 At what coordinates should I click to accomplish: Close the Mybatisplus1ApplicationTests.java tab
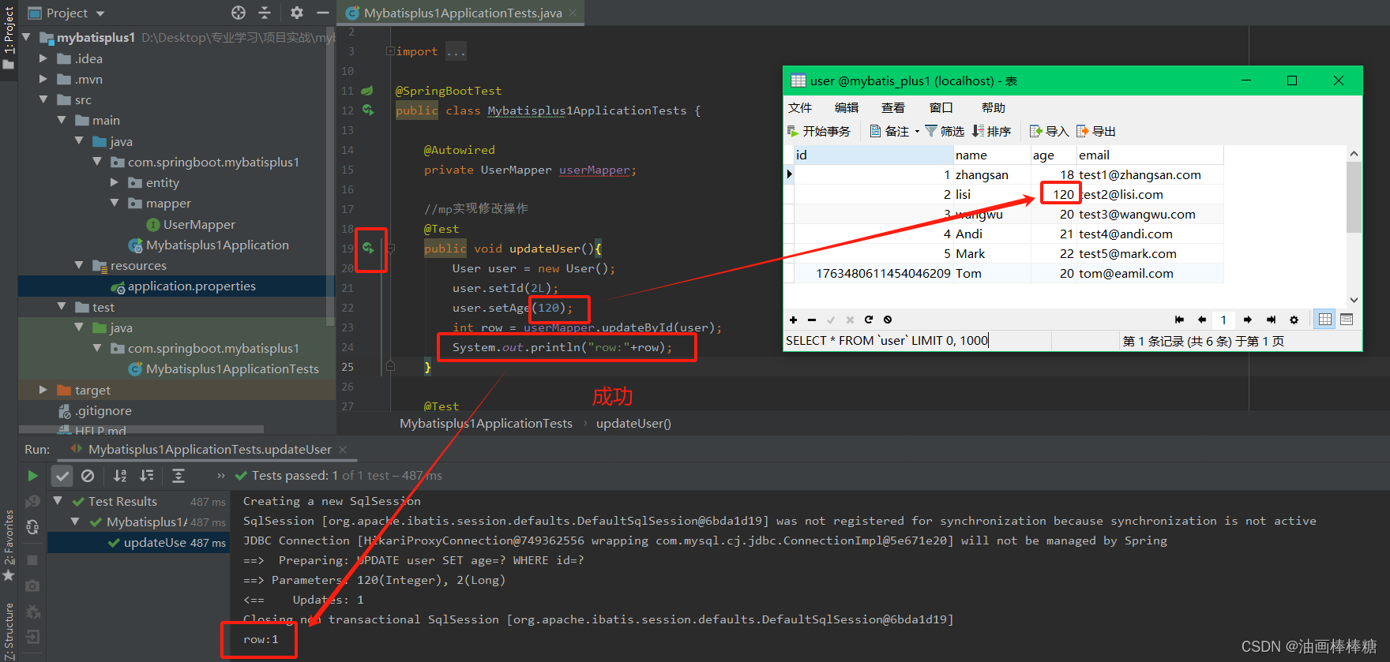(573, 13)
